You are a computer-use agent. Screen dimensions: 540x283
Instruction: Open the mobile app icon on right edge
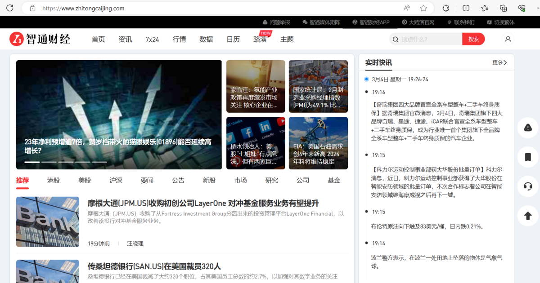click(527, 157)
